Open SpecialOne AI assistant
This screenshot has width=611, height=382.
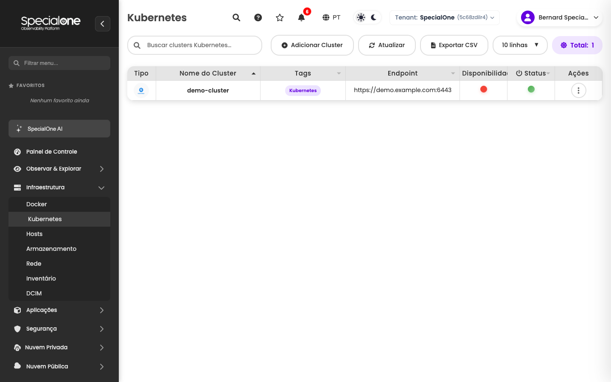[59, 129]
